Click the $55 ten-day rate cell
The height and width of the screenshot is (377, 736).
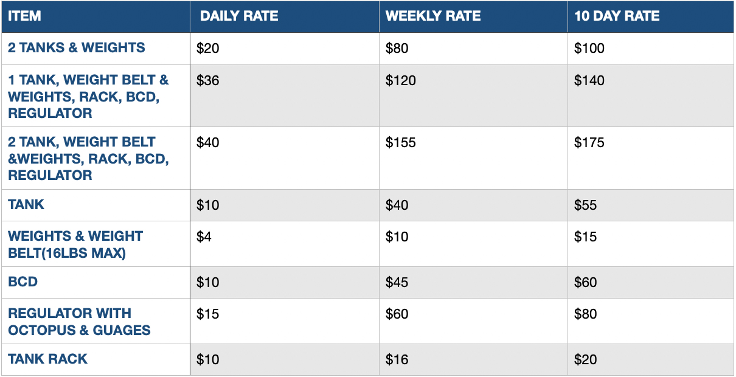coord(586,205)
